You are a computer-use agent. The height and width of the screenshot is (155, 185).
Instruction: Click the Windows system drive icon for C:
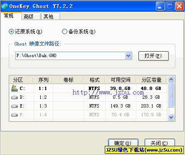click(15, 88)
